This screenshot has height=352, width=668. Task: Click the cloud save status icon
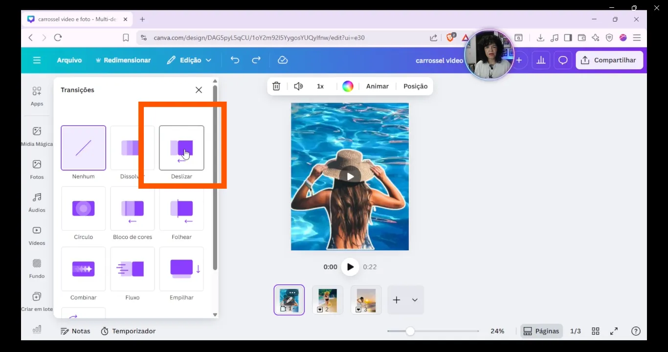pyautogui.click(x=283, y=60)
